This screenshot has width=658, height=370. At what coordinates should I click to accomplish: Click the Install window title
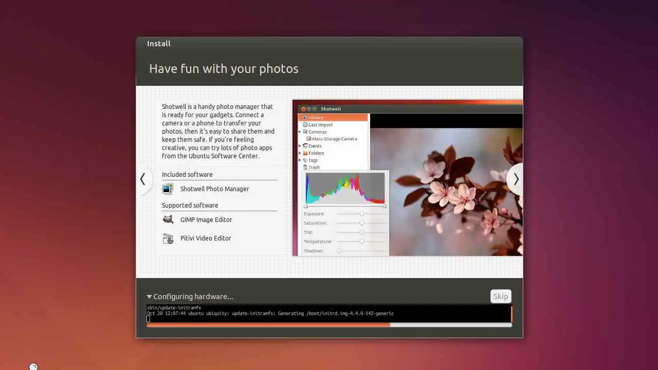pos(159,44)
